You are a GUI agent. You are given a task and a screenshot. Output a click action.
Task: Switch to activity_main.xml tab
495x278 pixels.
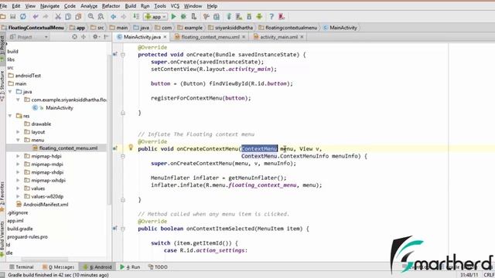coord(278,37)
